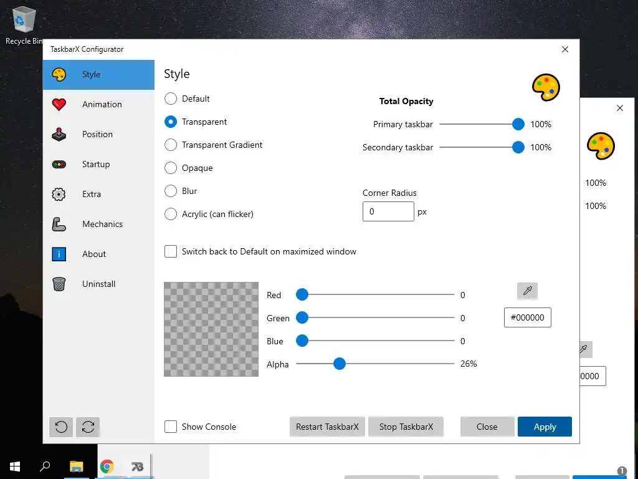Click the Blue color slider handle

click(302, 341)
